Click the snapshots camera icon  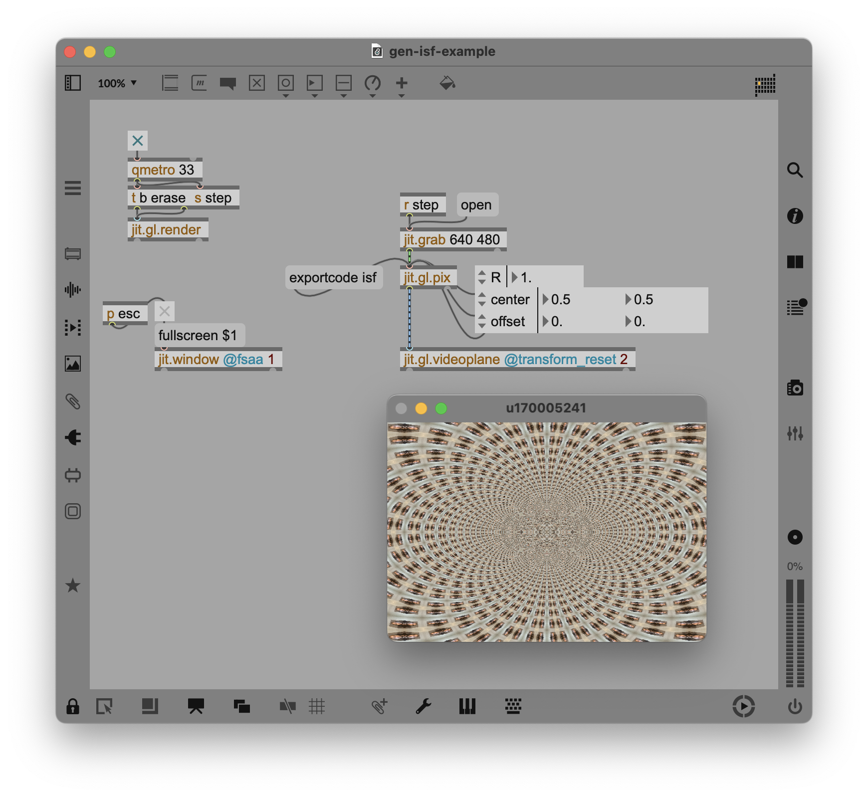[795, 388]
